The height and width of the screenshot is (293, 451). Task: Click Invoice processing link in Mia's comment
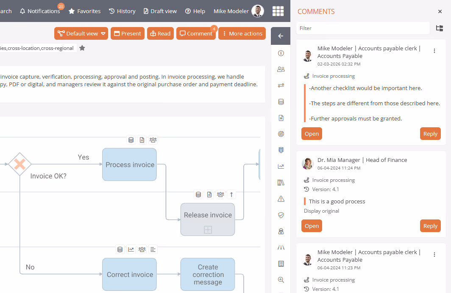333,180
